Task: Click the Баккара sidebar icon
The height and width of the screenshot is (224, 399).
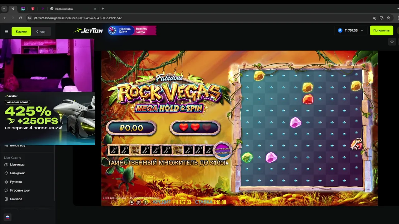Action: tap(7, 199)
